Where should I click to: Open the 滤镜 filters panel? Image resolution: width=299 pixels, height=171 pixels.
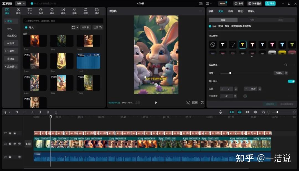click(x=74, y=11)
